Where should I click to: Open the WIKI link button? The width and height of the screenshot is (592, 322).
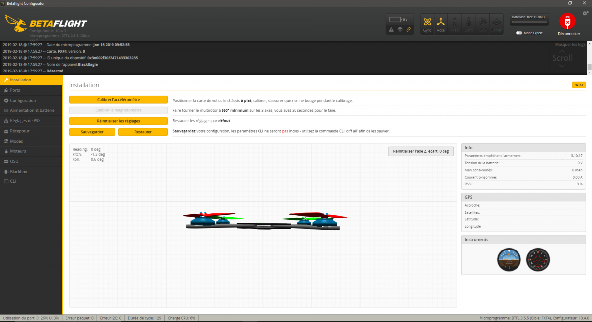click(578, 85)
